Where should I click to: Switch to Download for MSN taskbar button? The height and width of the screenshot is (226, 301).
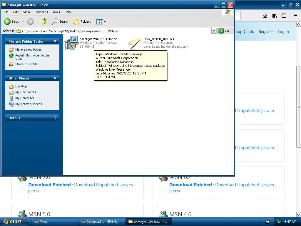[x=101, y=222]
